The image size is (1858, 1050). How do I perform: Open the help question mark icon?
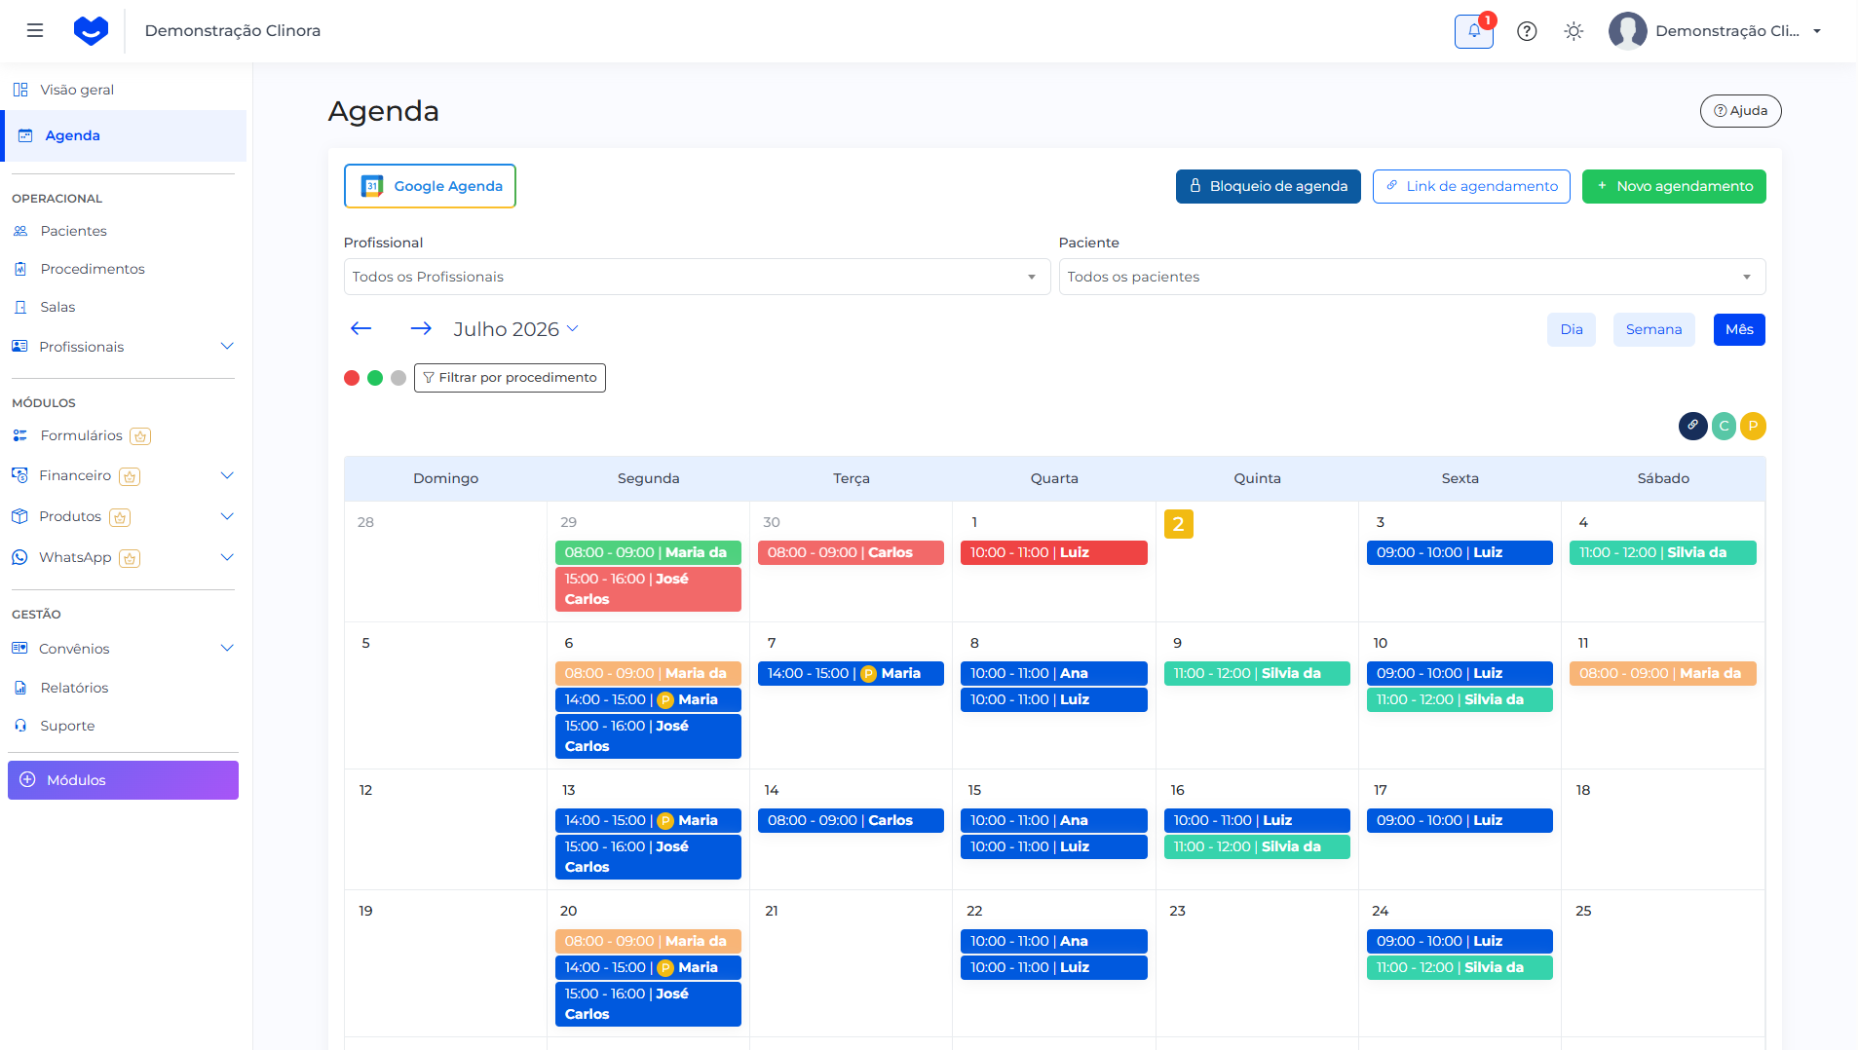1527,31
